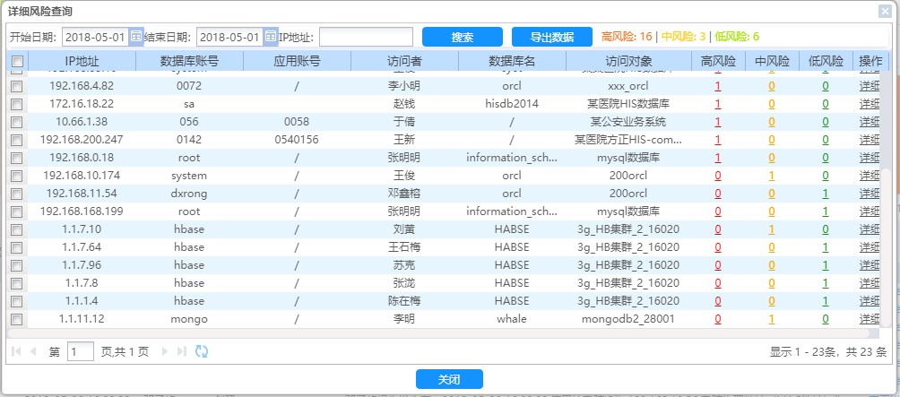Sort by the IP地址 column header
900x397 pixels.
82,61
